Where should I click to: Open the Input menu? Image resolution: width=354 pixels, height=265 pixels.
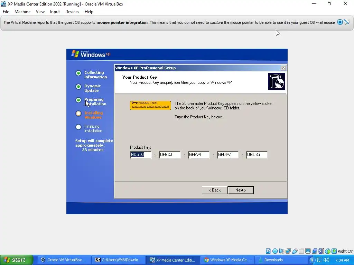(x=55, y=12)
